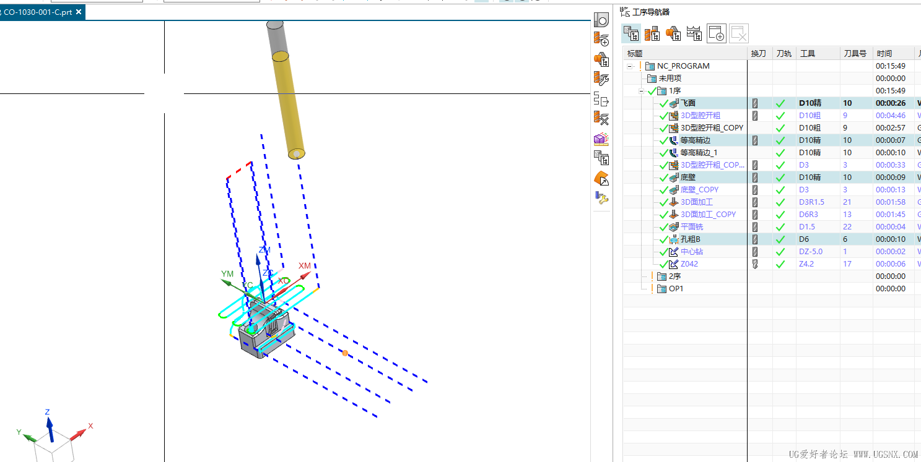Collapse the NC_PROGRAM tree node
The image size is (921, 462).
[631, 66]
